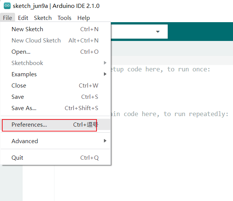Viewport: 233px width, 201px height.
Task: Pick Open... to load a sketch
Action: coord(21,52)
